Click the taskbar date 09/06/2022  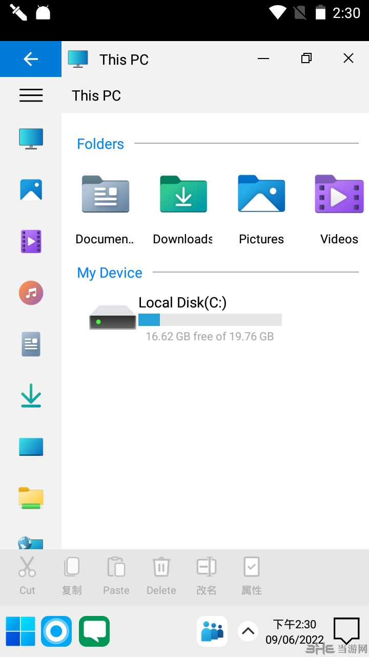pyautogui.click(x=295, y=640)
